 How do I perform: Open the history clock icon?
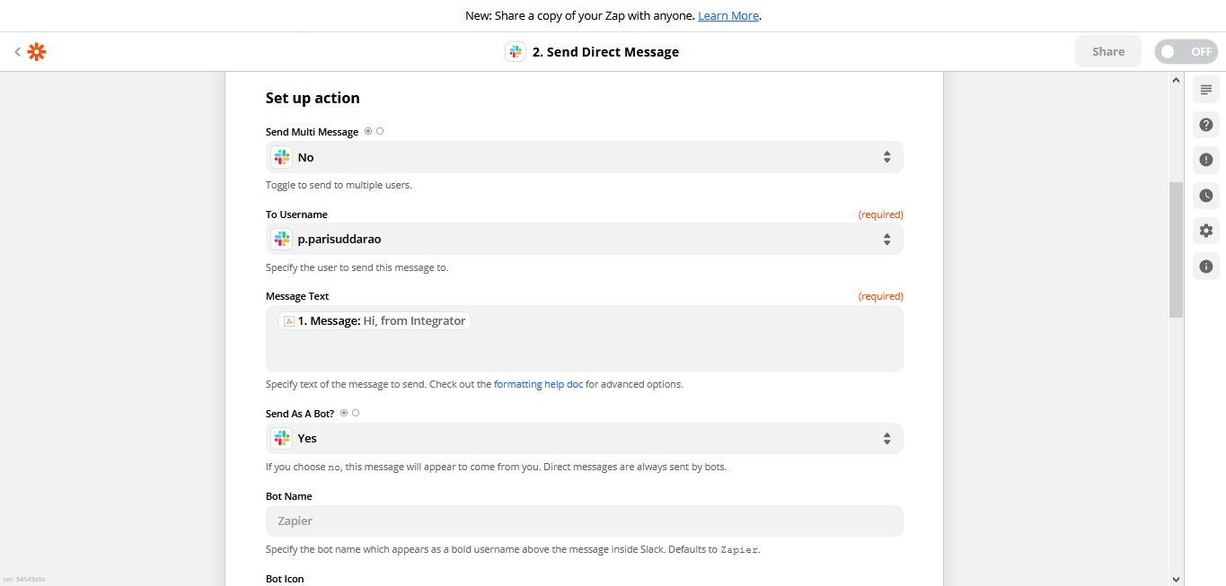point(1206,196)
